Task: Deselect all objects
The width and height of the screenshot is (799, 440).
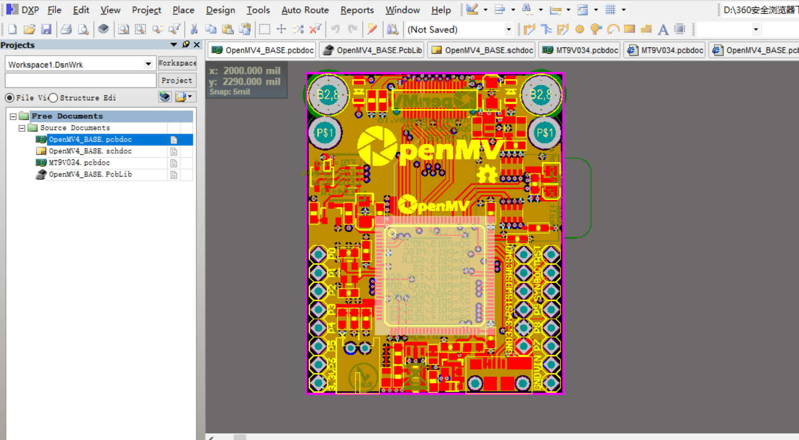Action: click(298, 30)
